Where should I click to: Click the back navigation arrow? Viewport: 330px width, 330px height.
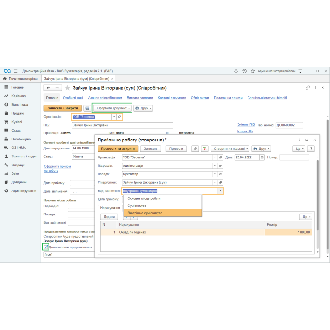pos(48,88)
